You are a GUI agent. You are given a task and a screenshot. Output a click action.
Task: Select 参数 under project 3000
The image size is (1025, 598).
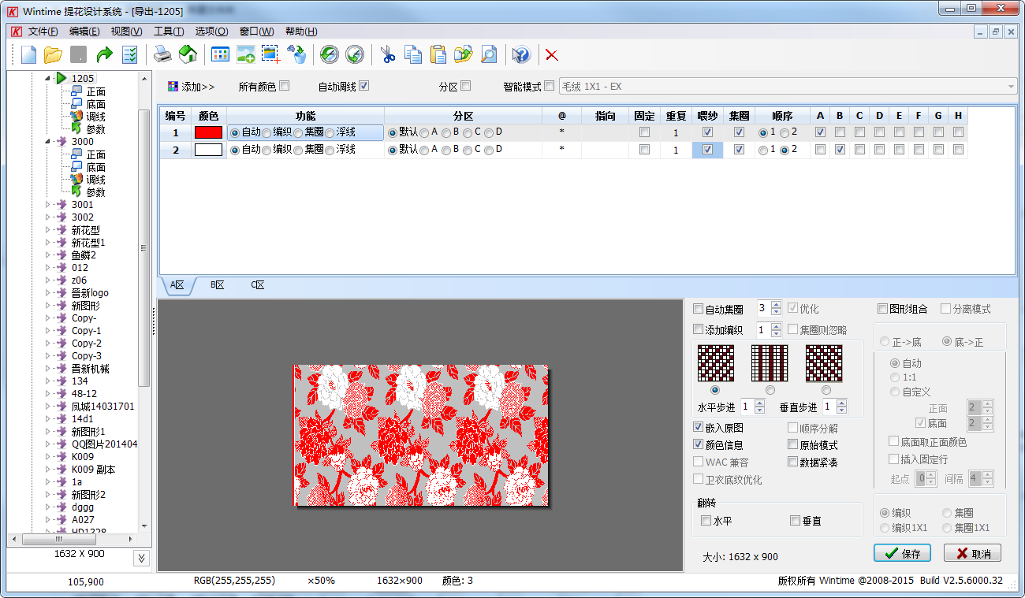point(96,192)
